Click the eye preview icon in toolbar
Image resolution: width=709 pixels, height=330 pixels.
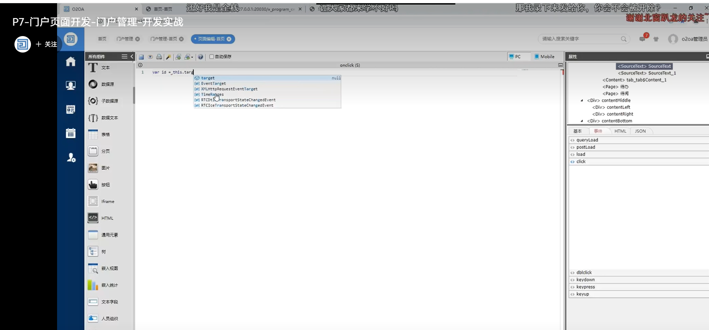coord(150,57)
